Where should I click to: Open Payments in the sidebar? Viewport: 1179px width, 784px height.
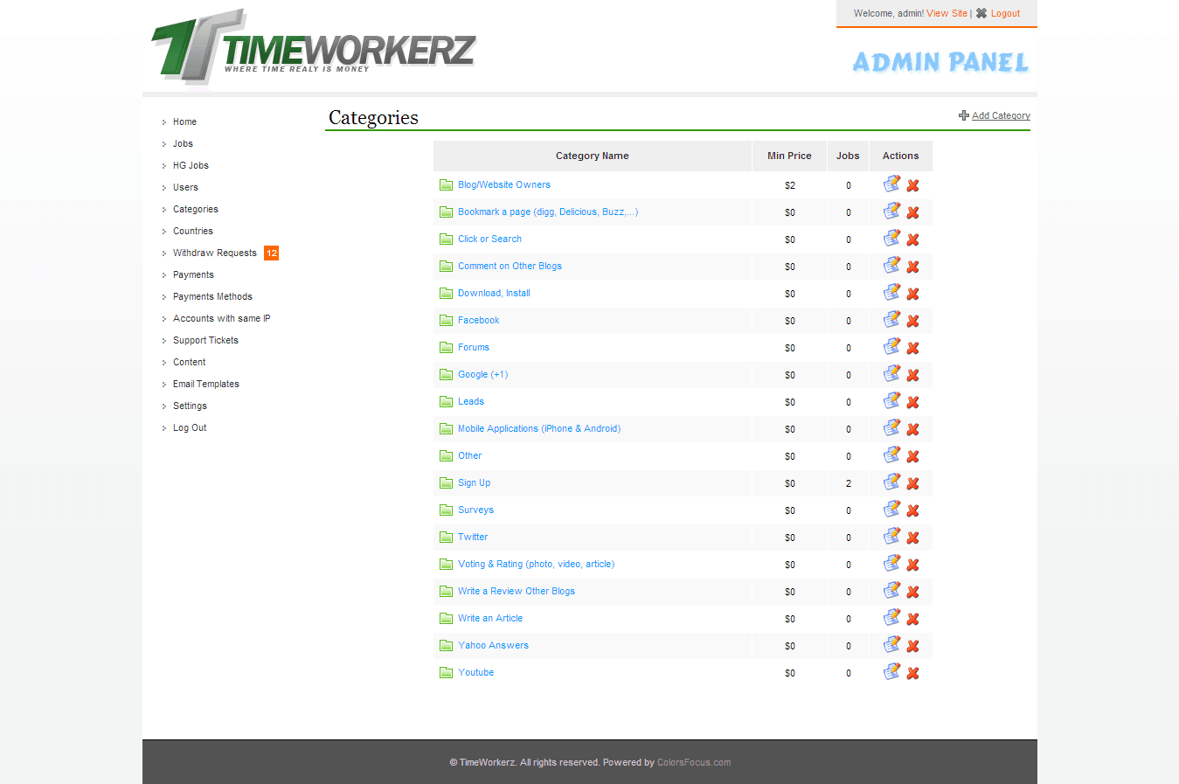193,275
